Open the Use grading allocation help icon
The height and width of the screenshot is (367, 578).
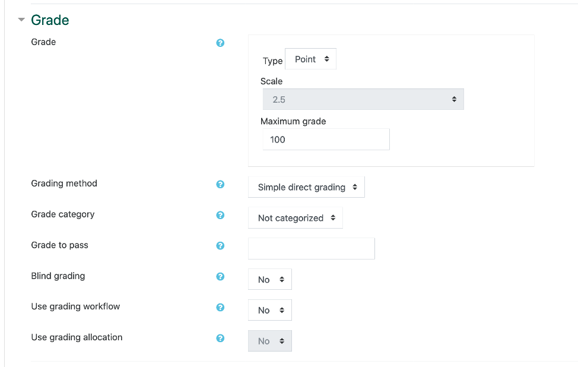pyautogui.click(x=220, y=337)
